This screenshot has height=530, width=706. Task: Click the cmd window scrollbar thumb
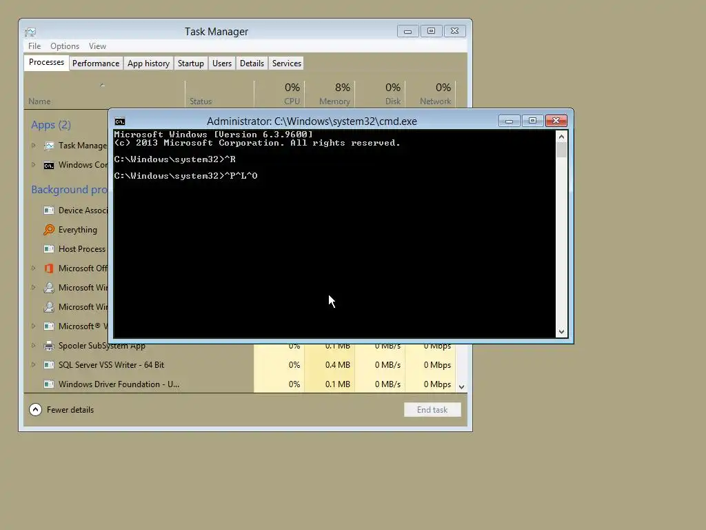pos(561,150)
